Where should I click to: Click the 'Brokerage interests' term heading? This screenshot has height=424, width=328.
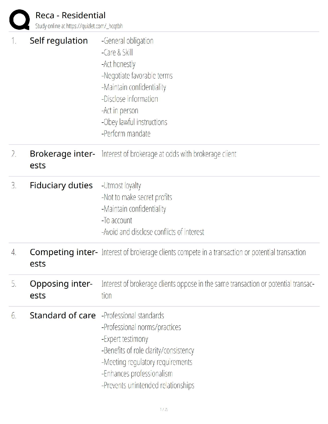point(62,159)
